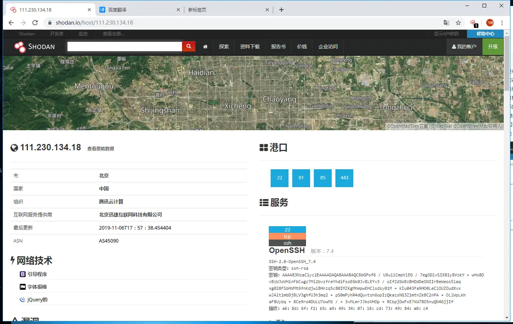Click the green 升级 button
Viewport: 513px width, 324px height.
[493, 46]
